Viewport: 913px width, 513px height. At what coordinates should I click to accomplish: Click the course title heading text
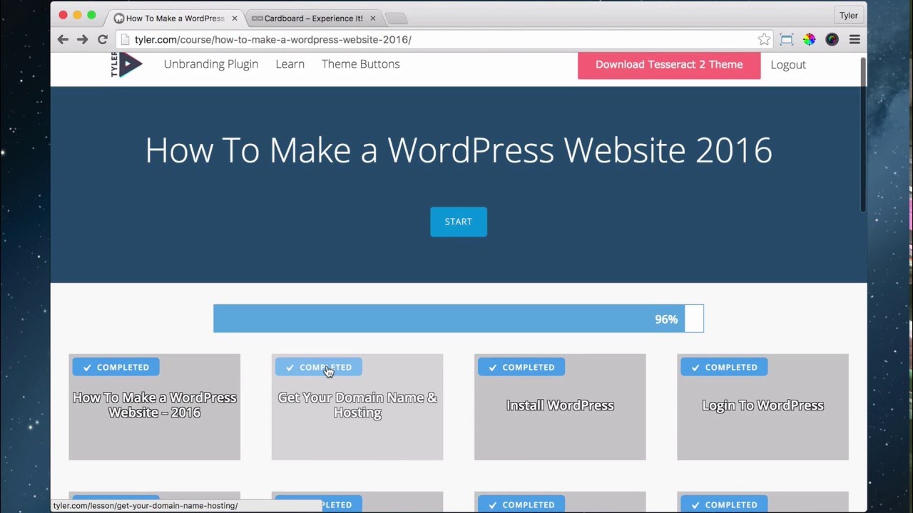459,150
